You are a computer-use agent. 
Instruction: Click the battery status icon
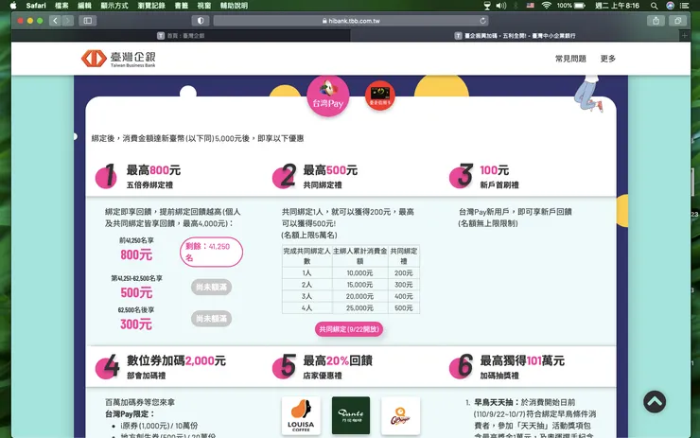pyautogui.click(x=580, y=6)
